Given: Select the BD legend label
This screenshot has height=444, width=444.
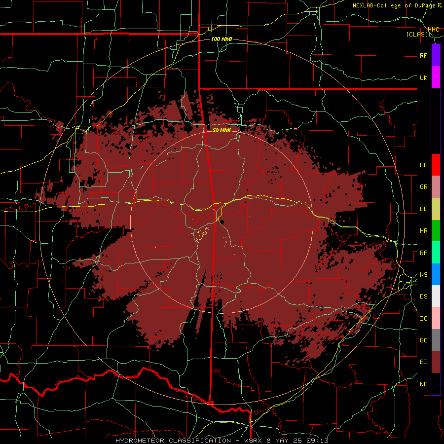Looking at the screenshot, I should click(423, 209).
